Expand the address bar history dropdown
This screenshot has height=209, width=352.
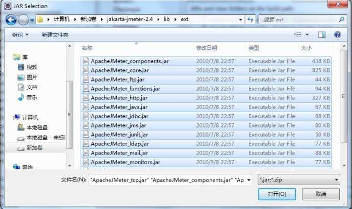pos(240,19)
